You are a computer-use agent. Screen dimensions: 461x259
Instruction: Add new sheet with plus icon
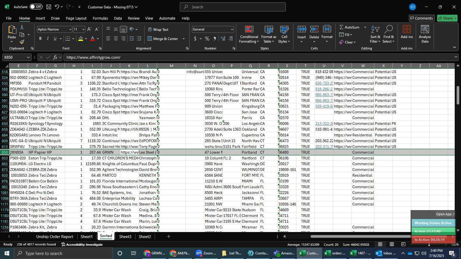[169, 237]
